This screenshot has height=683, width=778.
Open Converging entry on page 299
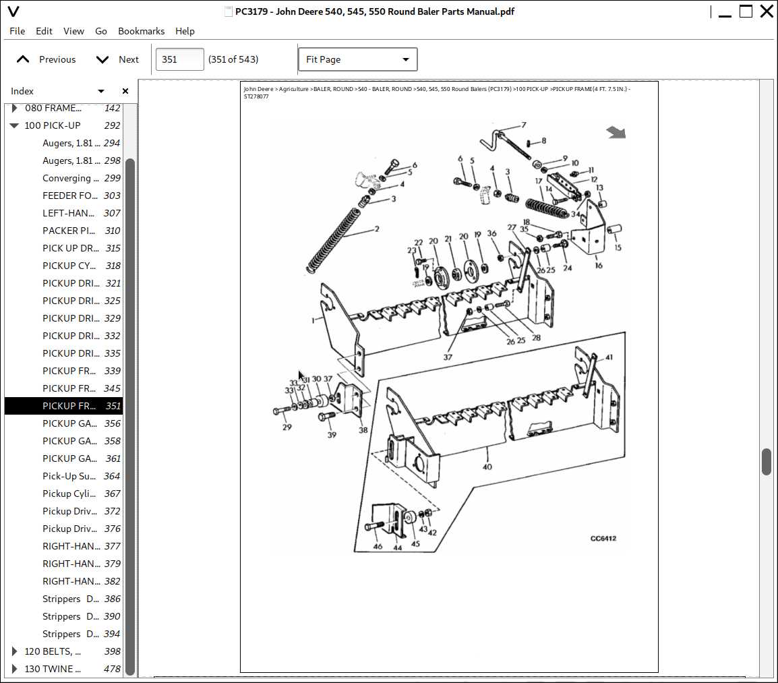point(63,178)
